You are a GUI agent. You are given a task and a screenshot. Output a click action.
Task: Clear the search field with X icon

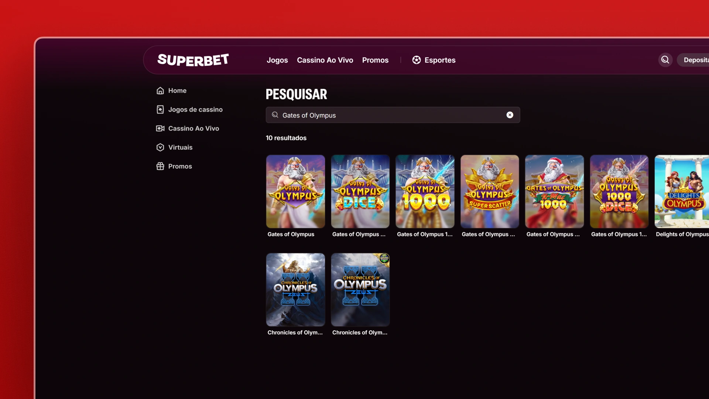[510, 115]
